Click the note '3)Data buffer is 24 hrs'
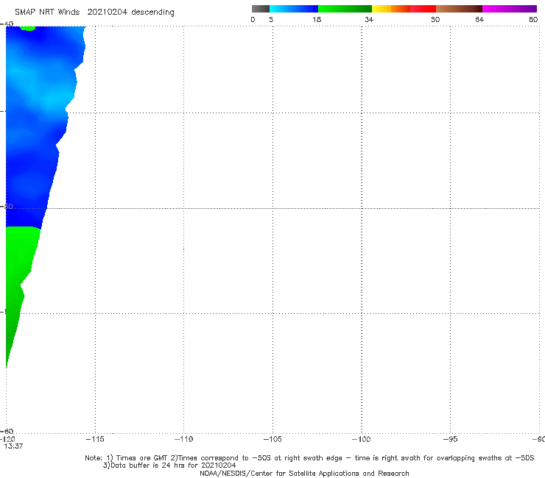Viewport: 545px width, 478px height. [x=169, y=465]
